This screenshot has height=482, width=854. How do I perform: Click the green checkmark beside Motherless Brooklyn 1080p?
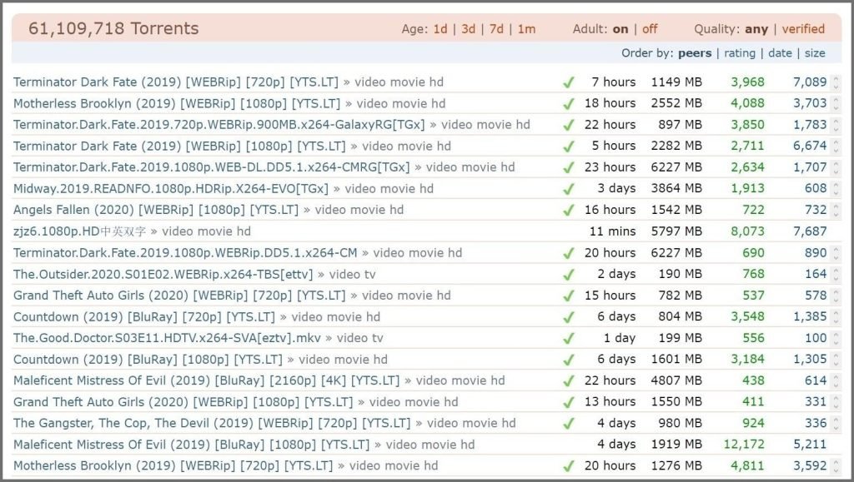pyautogui.click(x=569, y=103)
